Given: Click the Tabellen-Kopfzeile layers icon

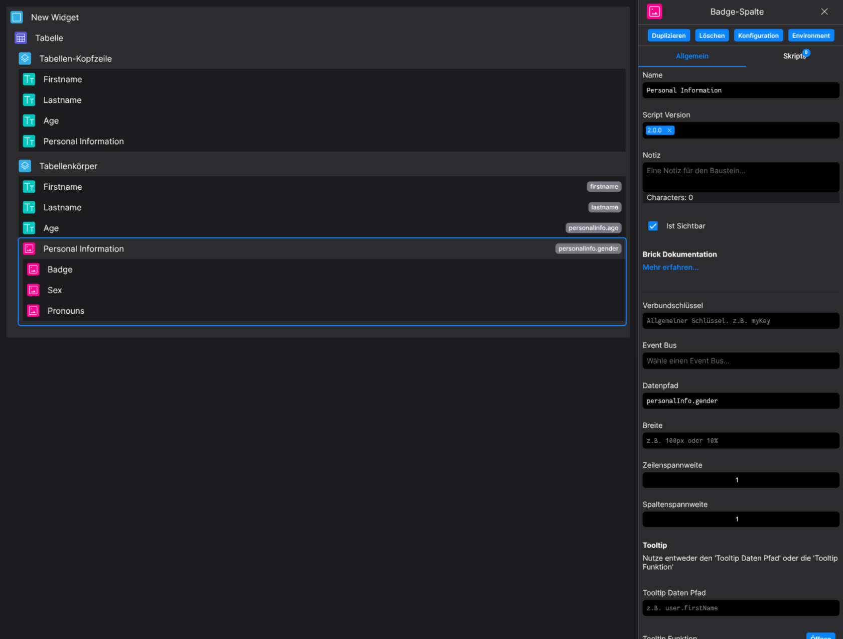Looking at the screenshot, I should point(25,58).
